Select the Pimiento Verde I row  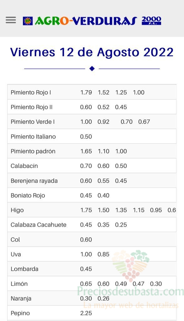click(92, 122)
